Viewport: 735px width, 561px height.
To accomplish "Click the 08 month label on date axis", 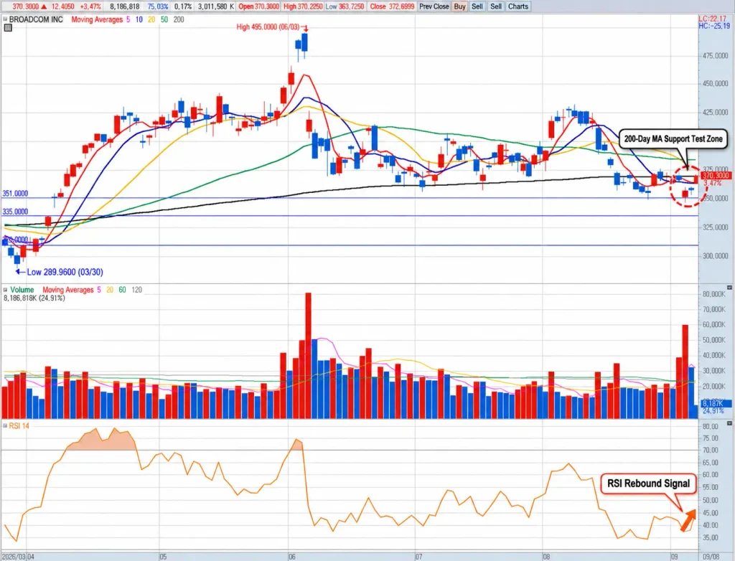I will (x=546, y=557).
